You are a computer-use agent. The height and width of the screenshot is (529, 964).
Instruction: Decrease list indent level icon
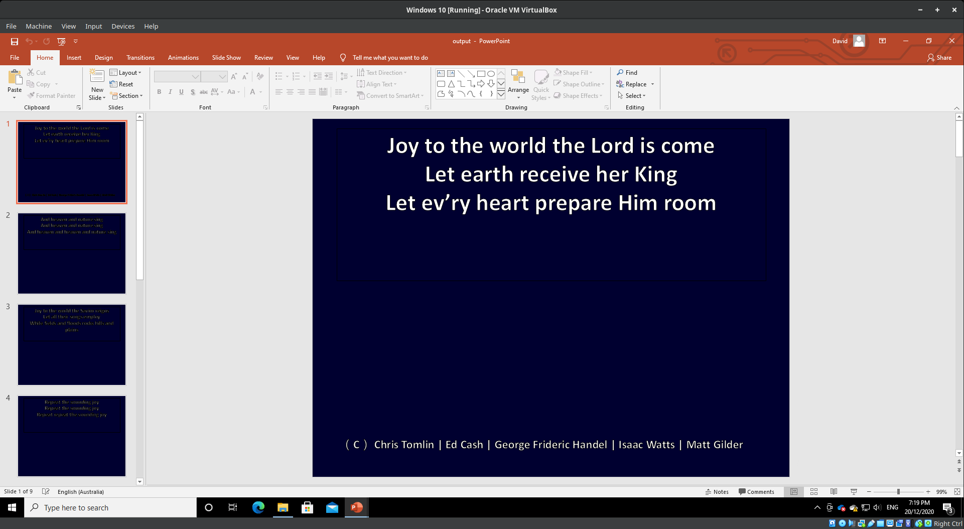pyautogui.click(x=317, y=76)
